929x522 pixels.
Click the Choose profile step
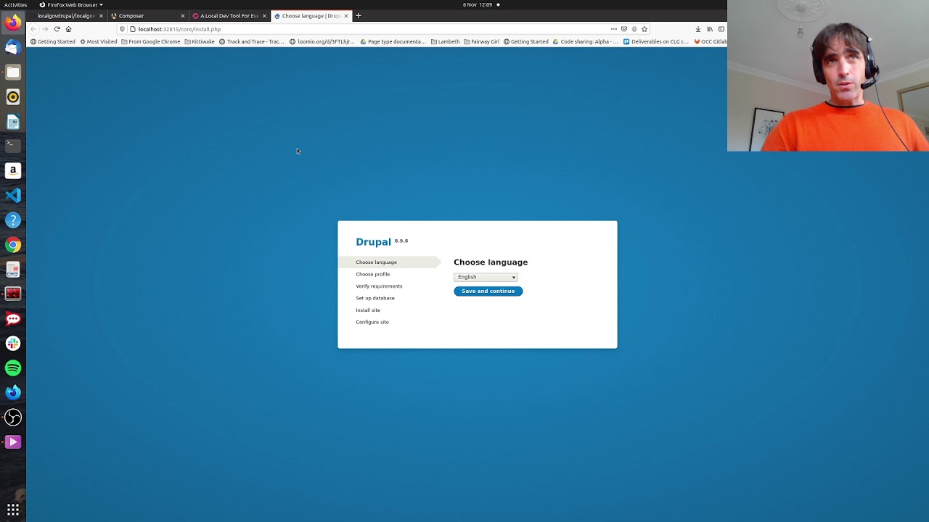coord(372,274)
